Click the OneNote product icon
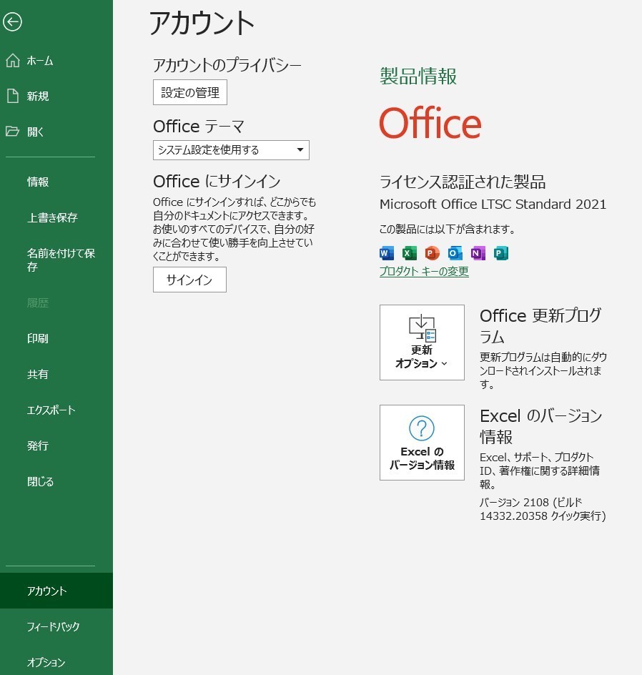This screenshot has height=675, width=642. 479,252
